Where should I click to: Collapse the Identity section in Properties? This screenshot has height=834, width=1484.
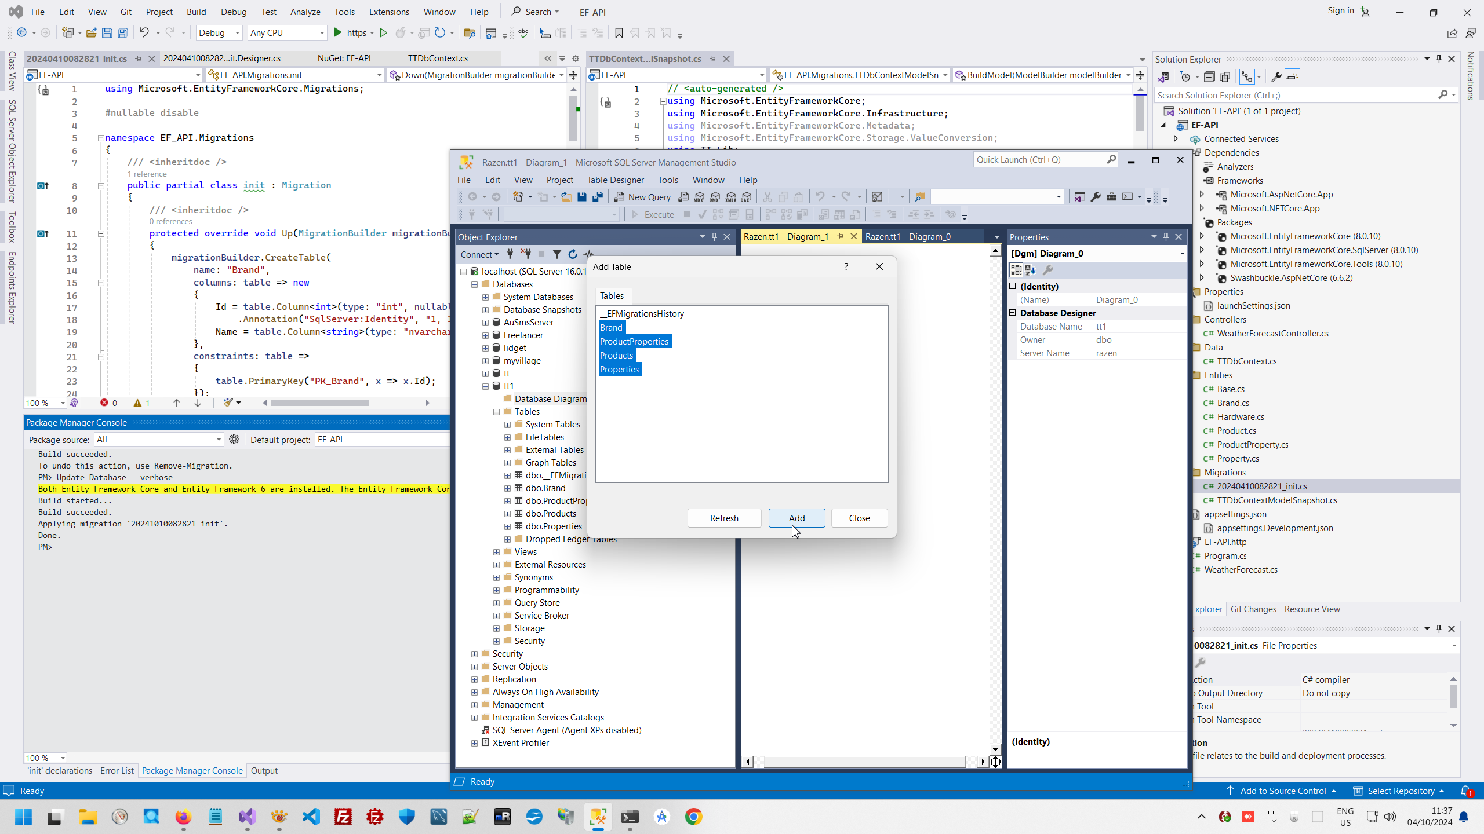point(1013,286)
